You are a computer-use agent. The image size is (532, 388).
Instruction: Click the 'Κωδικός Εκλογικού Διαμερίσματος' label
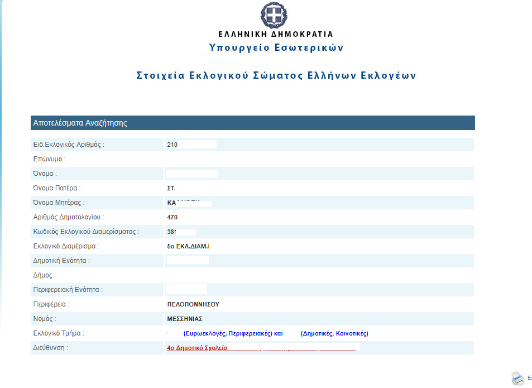click(86, 232)
